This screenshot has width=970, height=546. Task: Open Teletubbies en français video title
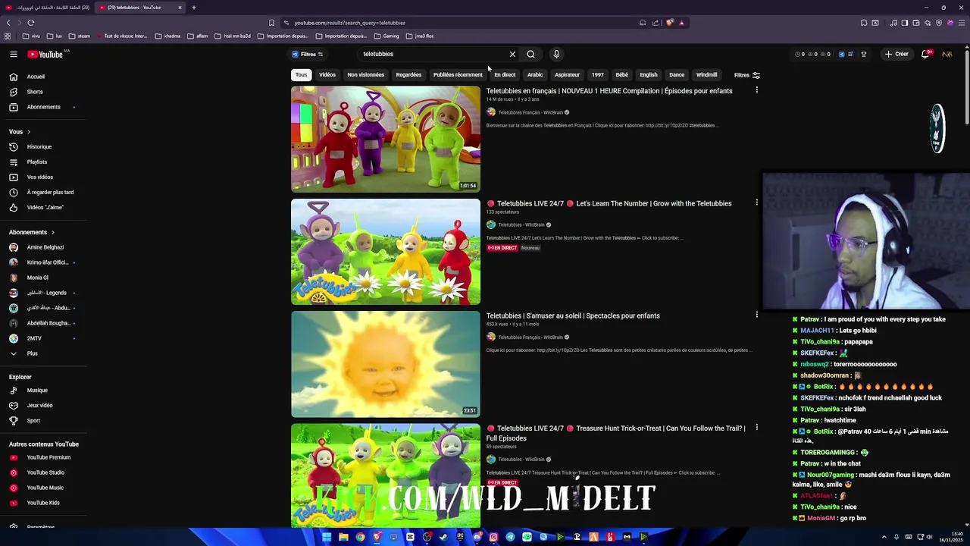[609, 91]
